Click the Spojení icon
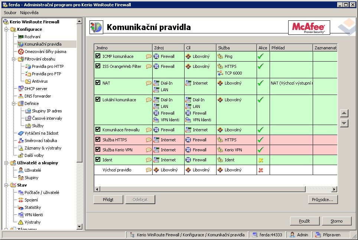358x240 pixels. [21, 200]
